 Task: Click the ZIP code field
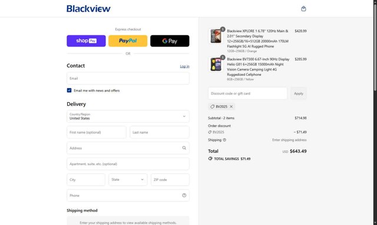(170, 180)
